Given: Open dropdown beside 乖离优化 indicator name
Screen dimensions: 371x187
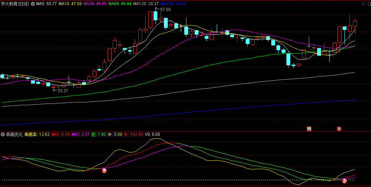Looking at the screenshot, I should [x=3, y=135].
